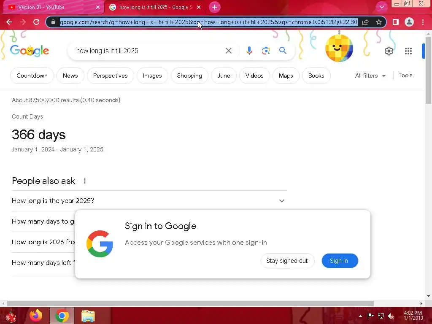Open Google quick settings gear

tap(389, 51)
